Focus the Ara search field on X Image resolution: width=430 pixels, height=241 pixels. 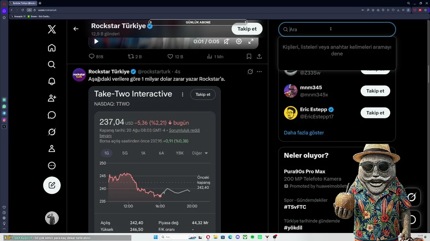click(x=337, y=29)
